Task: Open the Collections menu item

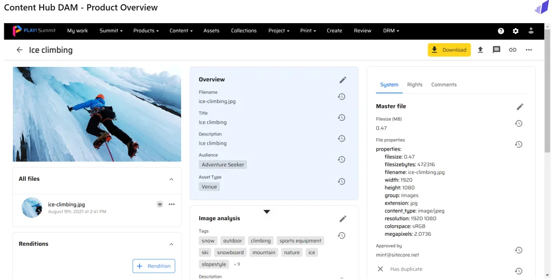Action: (x=244, y=31)
